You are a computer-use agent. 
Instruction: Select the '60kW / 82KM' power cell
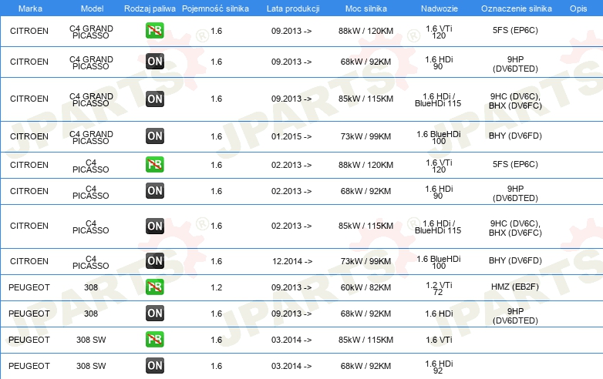pyautogui.click(x=366, y=287)
